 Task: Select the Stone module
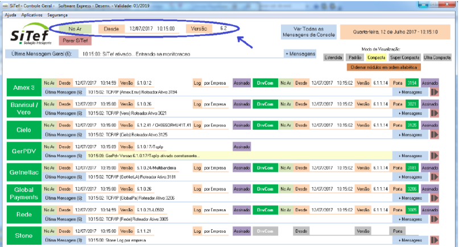coord(24,236)
